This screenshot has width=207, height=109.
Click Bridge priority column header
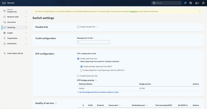coord(145,84)
